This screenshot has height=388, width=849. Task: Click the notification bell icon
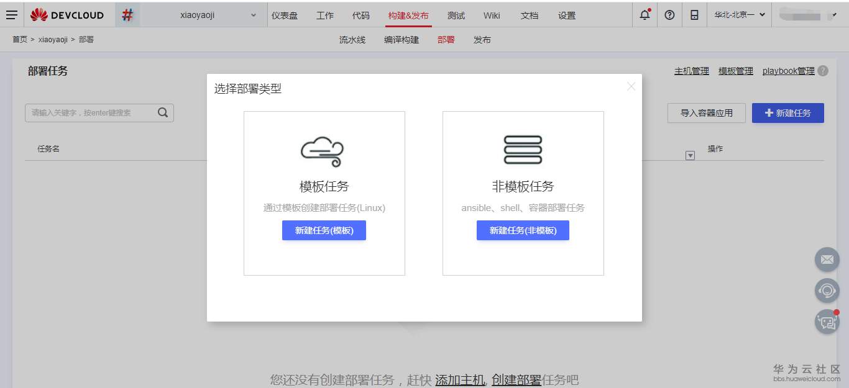(x=645, y=14)
